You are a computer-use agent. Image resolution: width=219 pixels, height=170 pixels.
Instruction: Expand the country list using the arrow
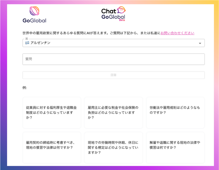[x=200, y=43]
